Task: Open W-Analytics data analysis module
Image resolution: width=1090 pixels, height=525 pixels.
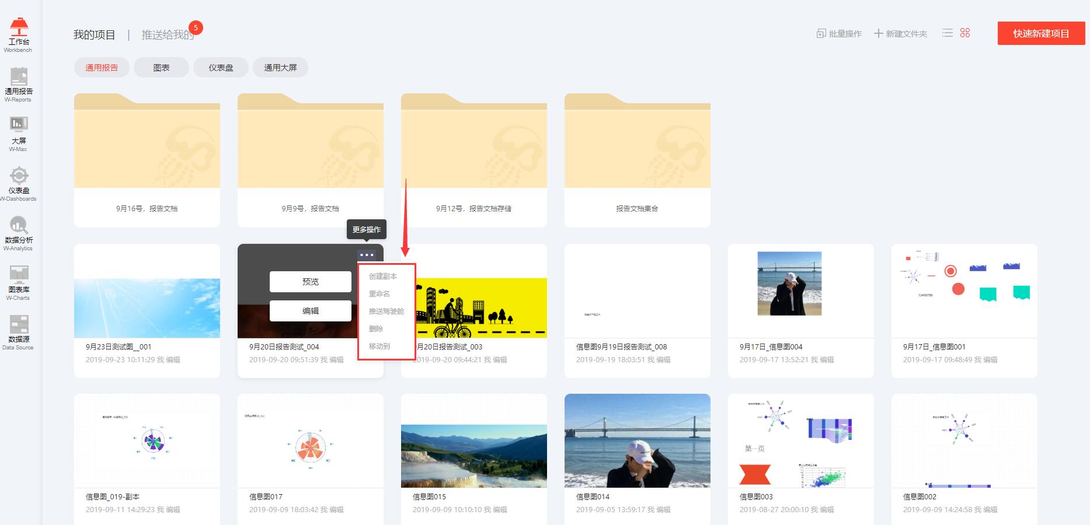Action: 19,232
